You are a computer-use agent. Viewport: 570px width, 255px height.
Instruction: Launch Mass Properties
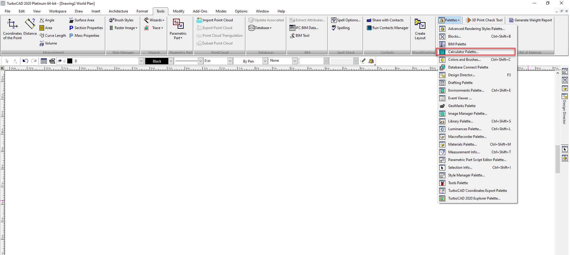tap(84, 36)
